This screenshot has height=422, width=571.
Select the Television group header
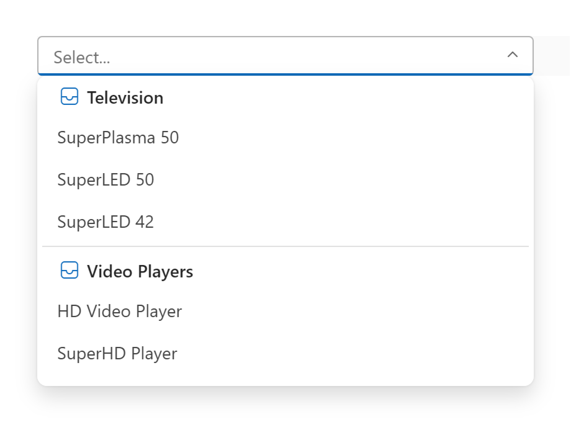(x=125, y=98)
